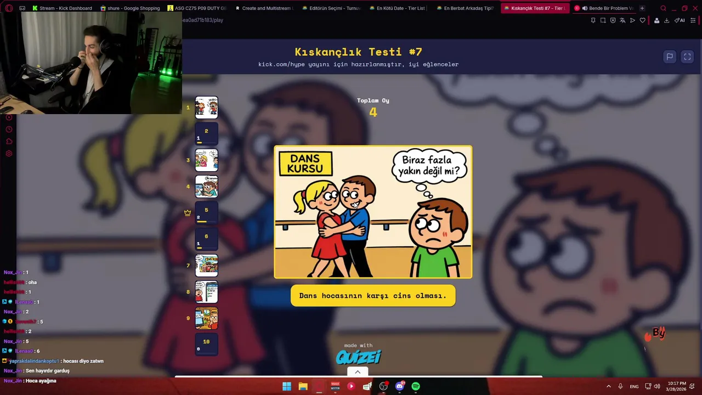The height and width of the screenshot is (395, 702).
Task: Select question 1 thumbnail in list
Action: pos(206,108)
